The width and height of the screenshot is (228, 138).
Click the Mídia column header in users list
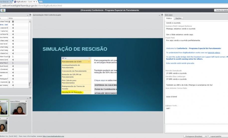pos(11,18)
